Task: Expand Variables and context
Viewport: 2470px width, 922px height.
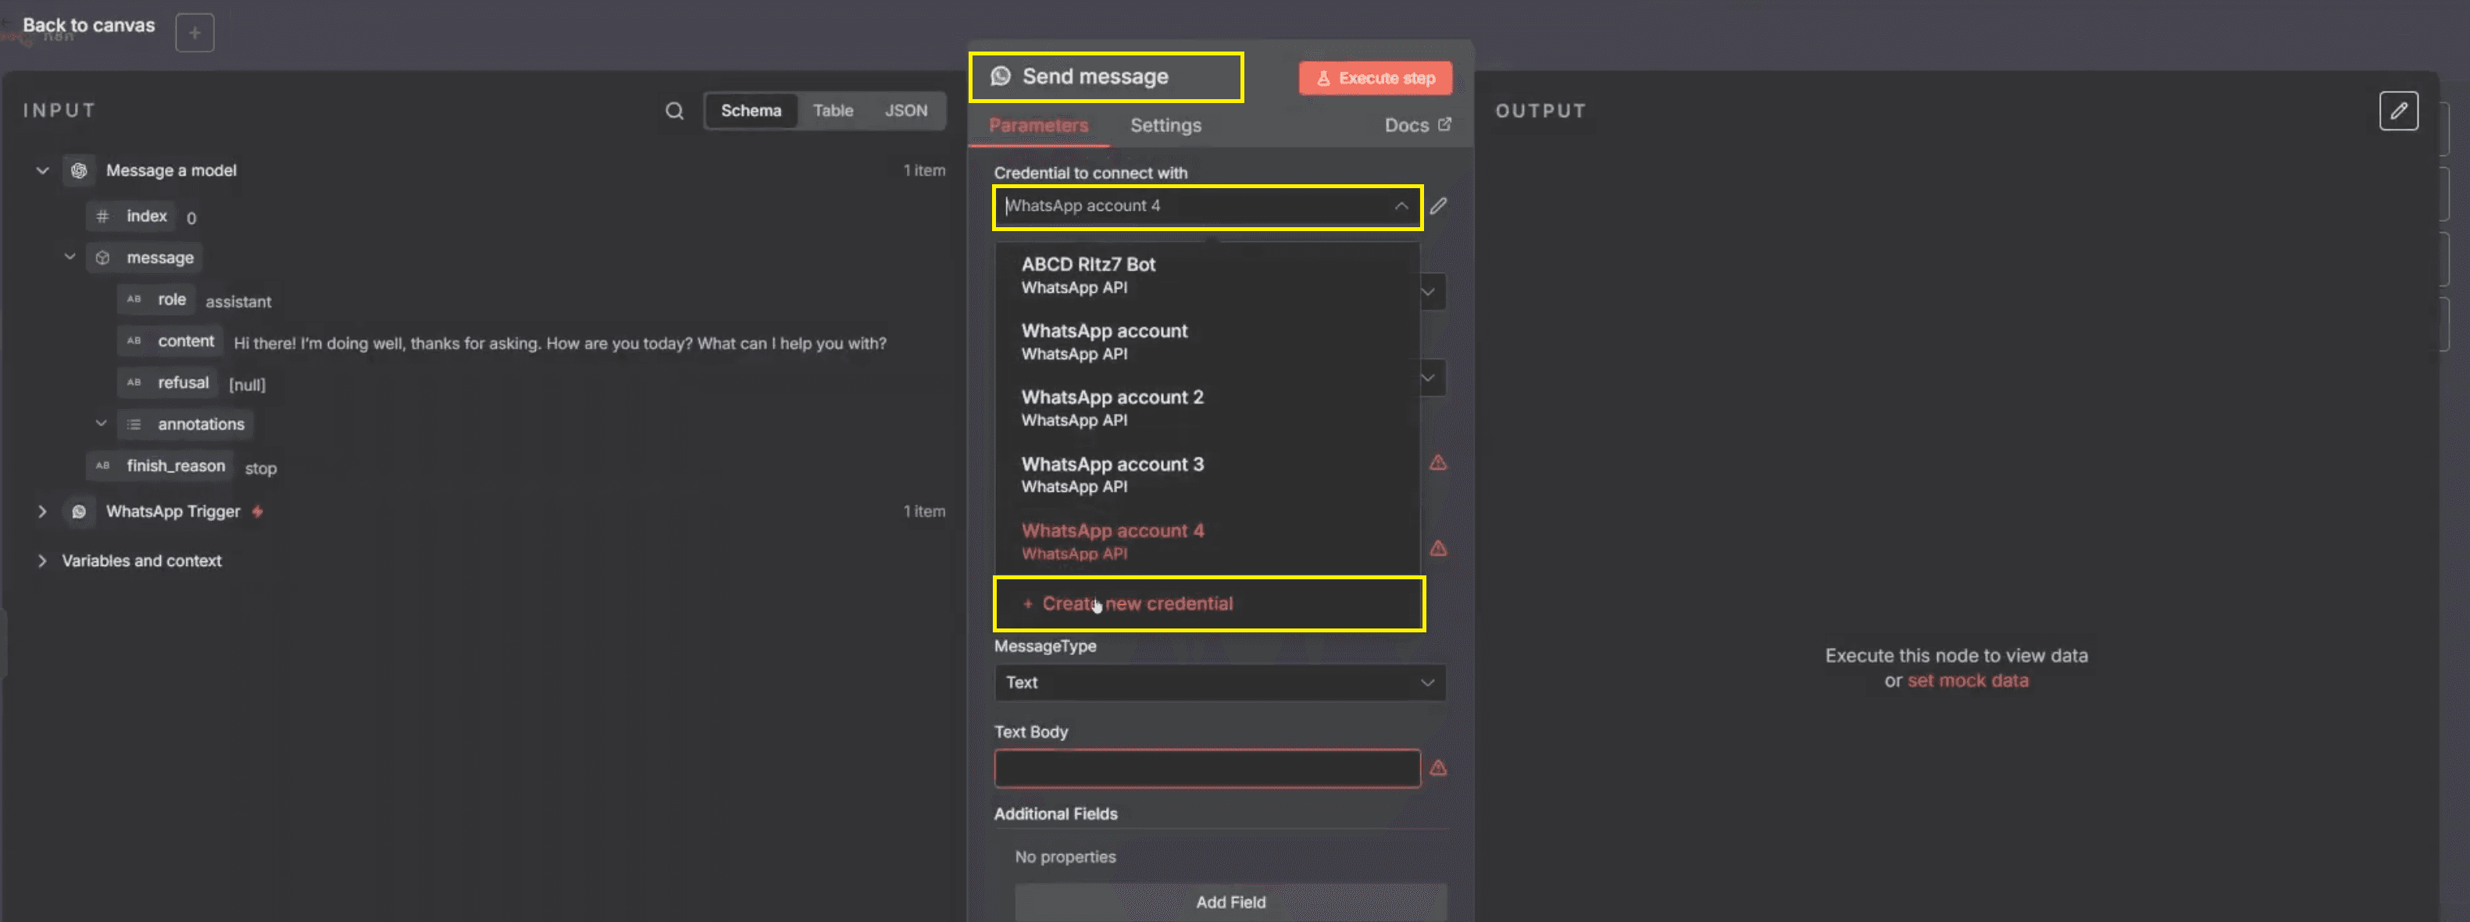Action: pyautogui.click(x=43, y=561)
